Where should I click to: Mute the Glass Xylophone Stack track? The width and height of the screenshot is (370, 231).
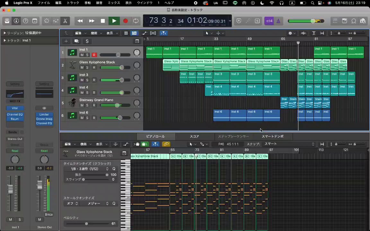[82, 67]
